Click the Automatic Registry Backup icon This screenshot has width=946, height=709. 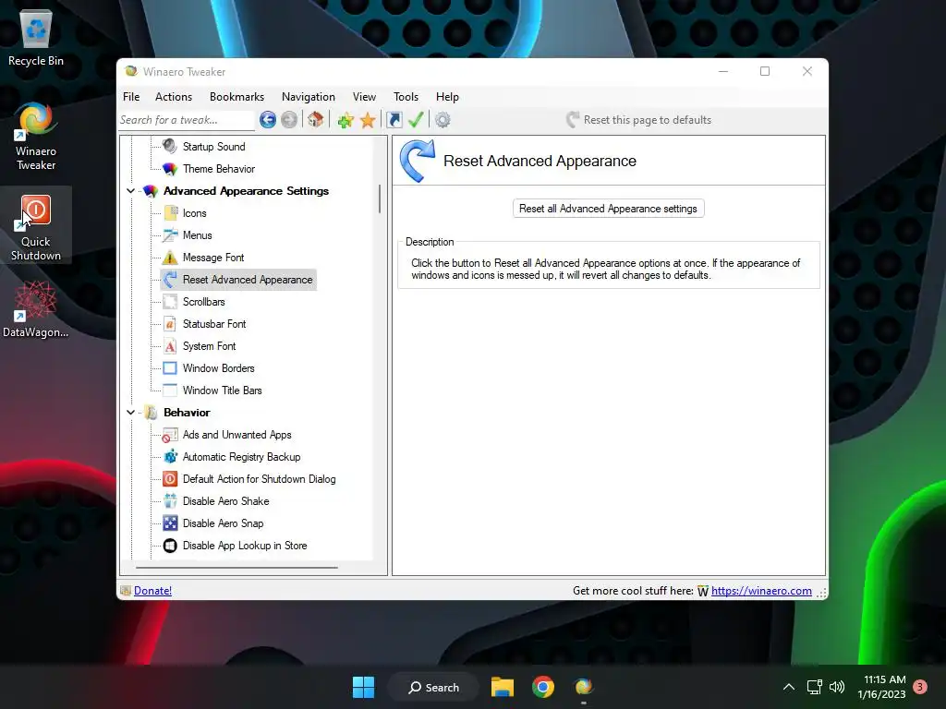tap(171, 456)
